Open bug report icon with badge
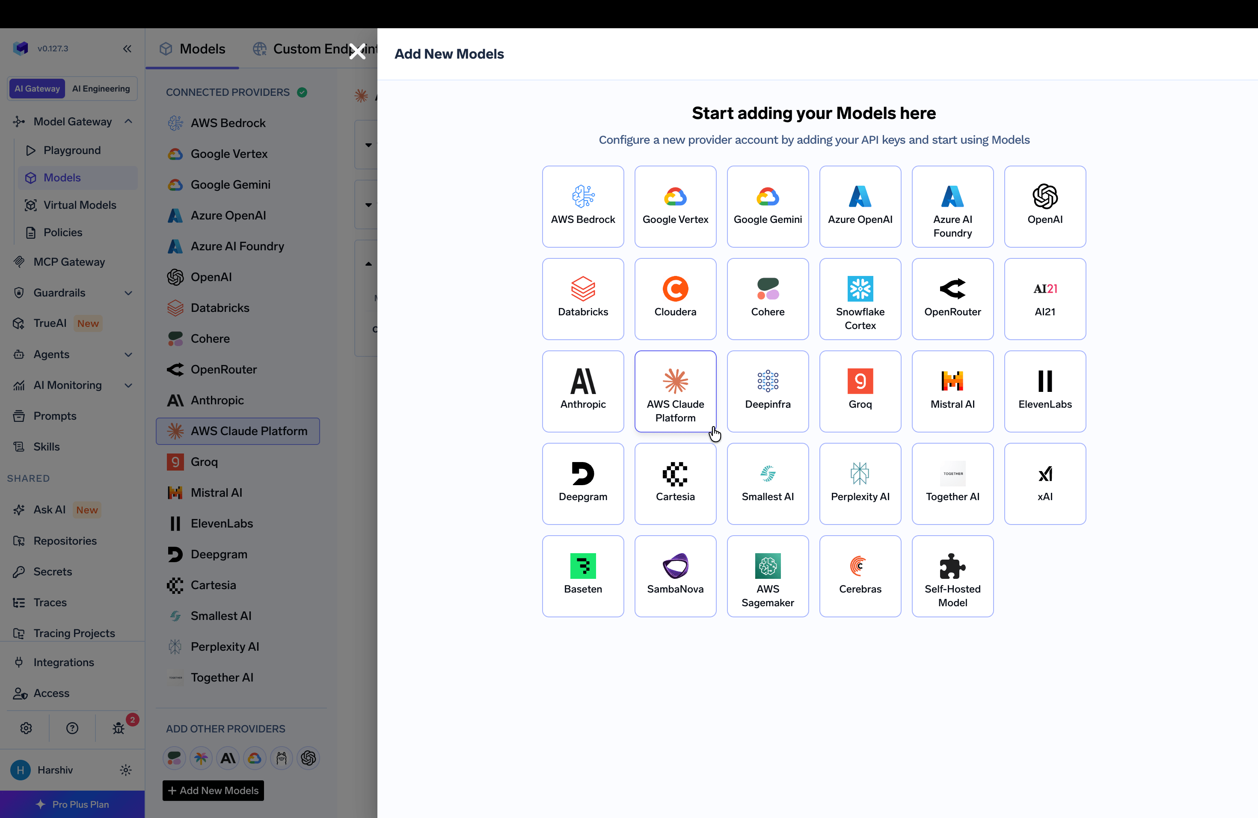This screenshot has height=818, width=1258. (x=119, y=729)
